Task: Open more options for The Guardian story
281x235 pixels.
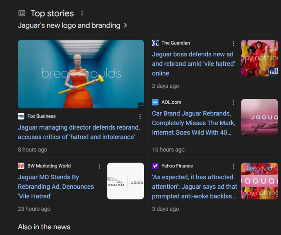Action: pos(233,44)
